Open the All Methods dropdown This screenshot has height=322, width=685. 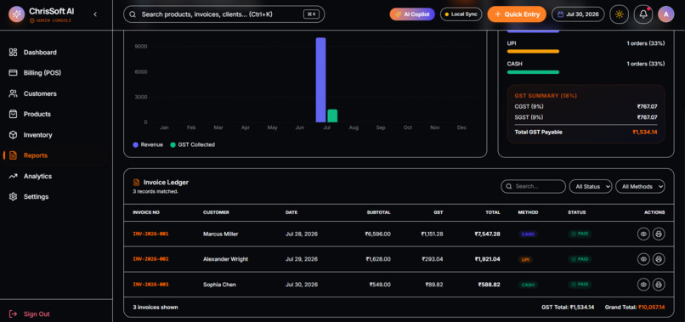(x=640, y=187)
